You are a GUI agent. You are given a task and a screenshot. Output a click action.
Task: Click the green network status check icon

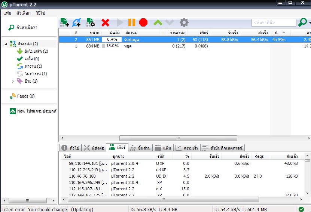pyautogui.click(x=301, y=209)
